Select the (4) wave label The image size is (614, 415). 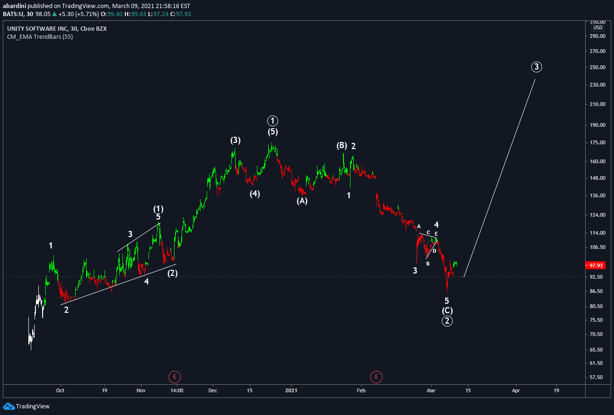[255, 193]
